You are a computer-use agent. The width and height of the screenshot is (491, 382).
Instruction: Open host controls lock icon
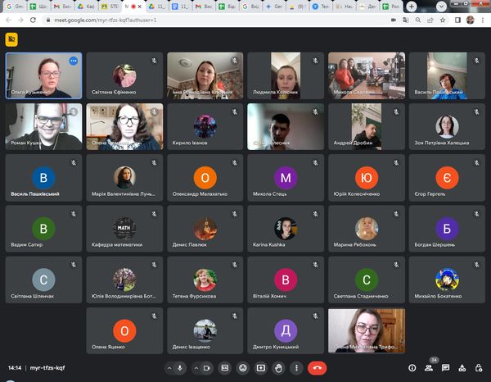(x=479, y=368)
